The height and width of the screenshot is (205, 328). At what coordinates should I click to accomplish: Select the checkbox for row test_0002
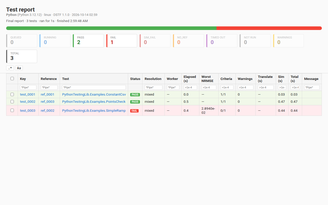click(12, 102)
